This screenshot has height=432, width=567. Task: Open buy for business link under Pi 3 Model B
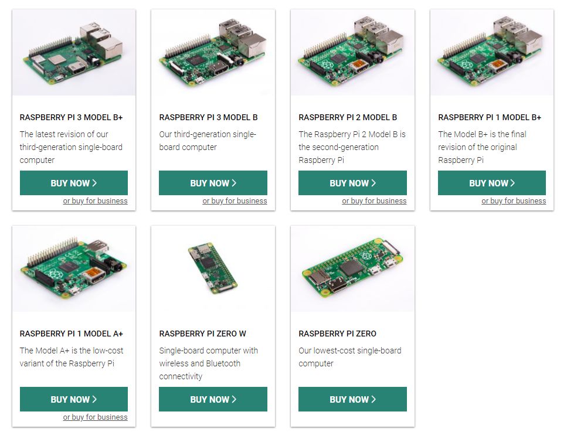coord(235,201)
